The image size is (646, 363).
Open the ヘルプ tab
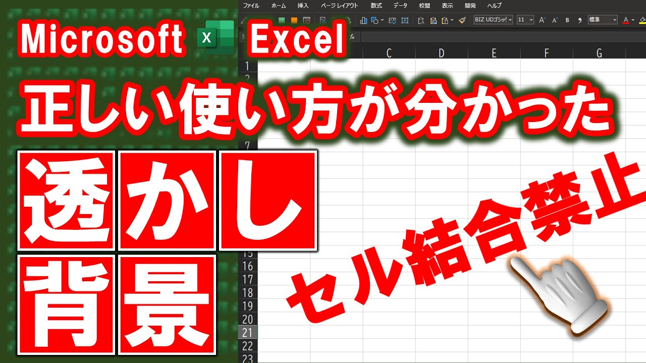pos(494,6)
